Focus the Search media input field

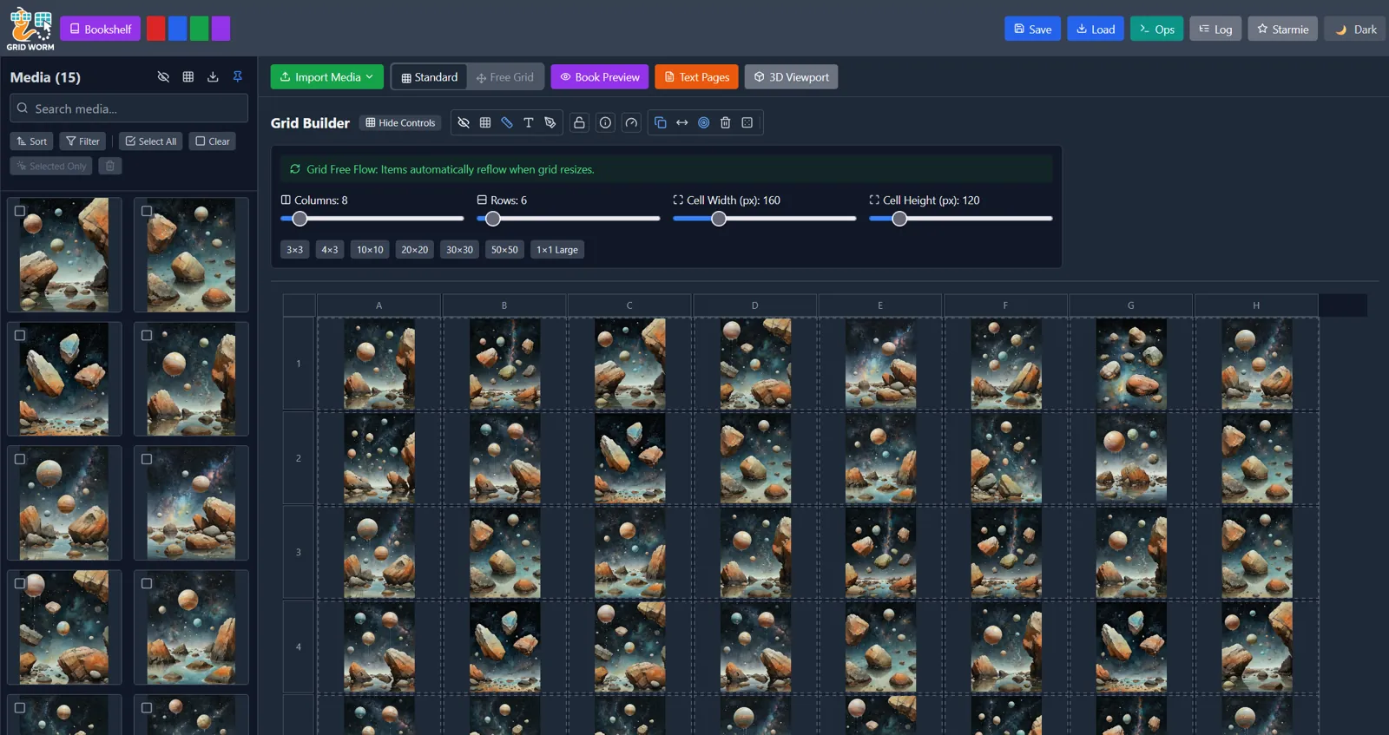pyautogui.click(x=128, y=108)
